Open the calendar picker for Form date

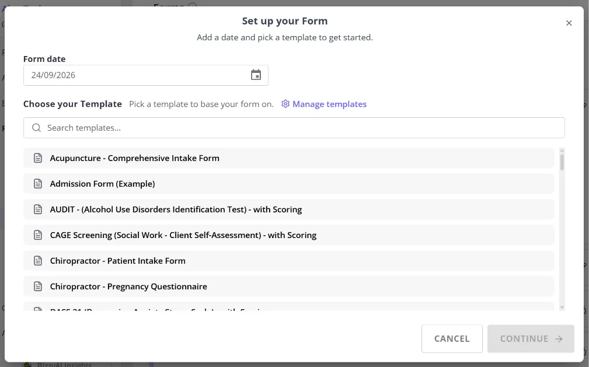256,75
